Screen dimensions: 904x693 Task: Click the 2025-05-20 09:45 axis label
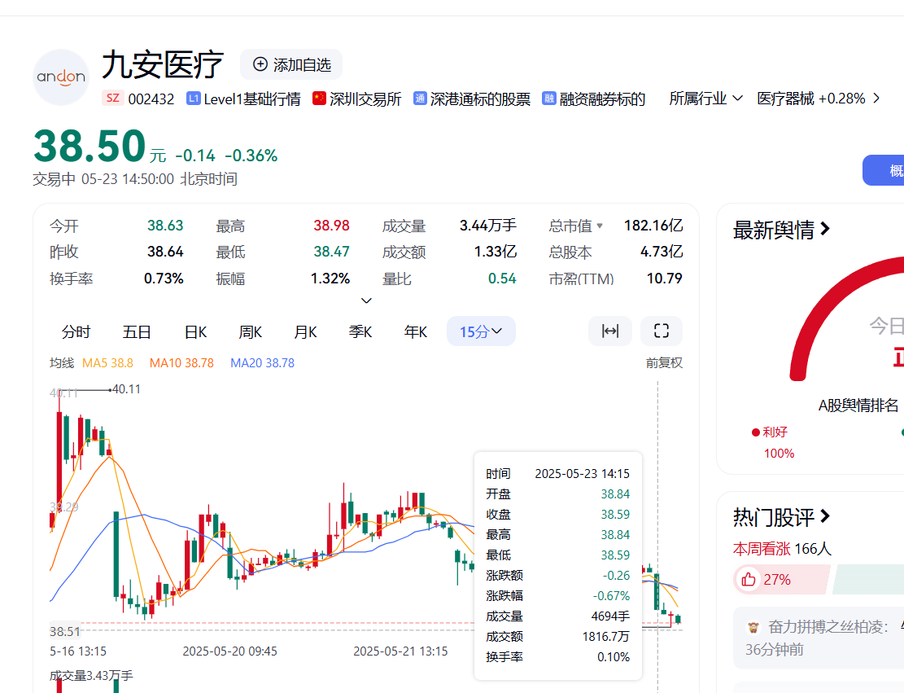(230, 651)
